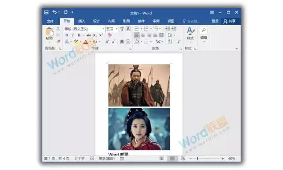Toggle character shading

point(122,42)
